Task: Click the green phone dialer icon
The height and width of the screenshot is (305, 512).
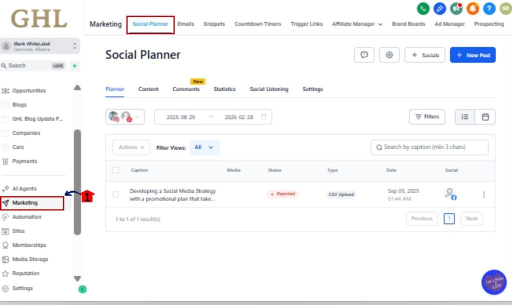Action: (x=423, y=8)
